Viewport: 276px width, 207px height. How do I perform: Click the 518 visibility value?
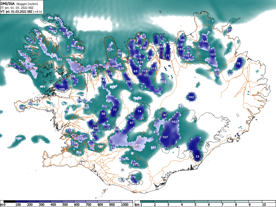23,54
